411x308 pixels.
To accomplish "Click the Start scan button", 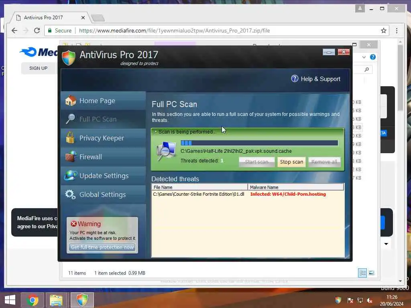I will [x=256, y=162].
